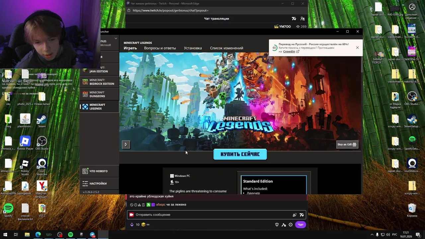
Task: Show hidden system tray icons
Action: click(x=372, y=235)
